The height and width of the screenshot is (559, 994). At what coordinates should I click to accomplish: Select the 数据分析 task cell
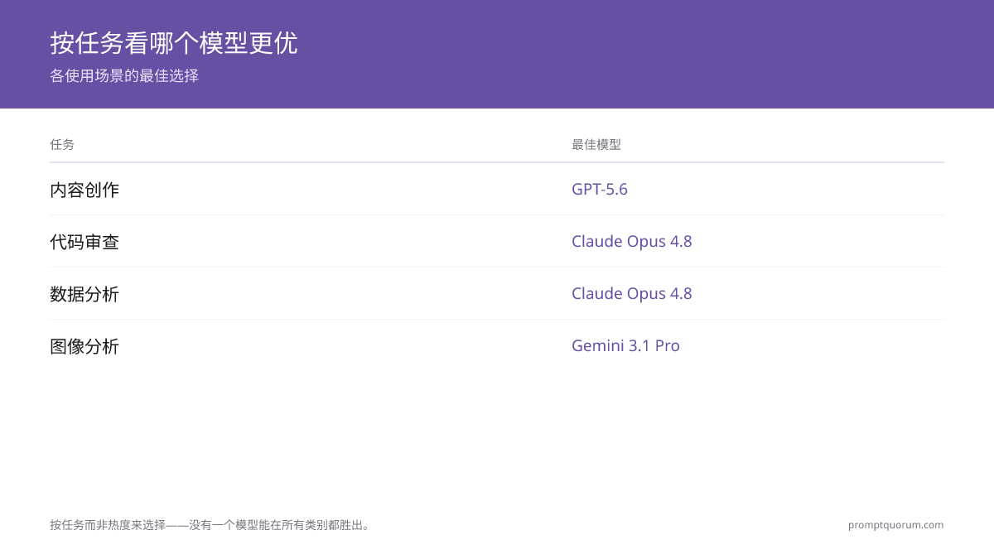pyautogui.click(x=84, y=294)
